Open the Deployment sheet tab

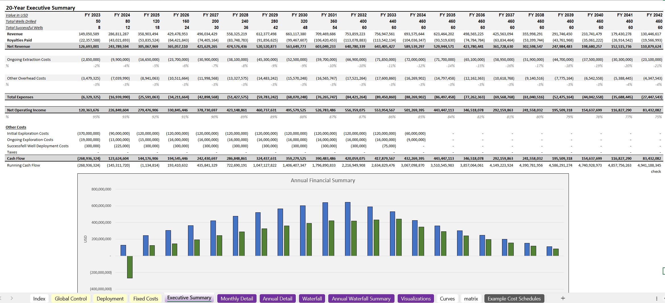pyautogui.click(x=110, y=298)
